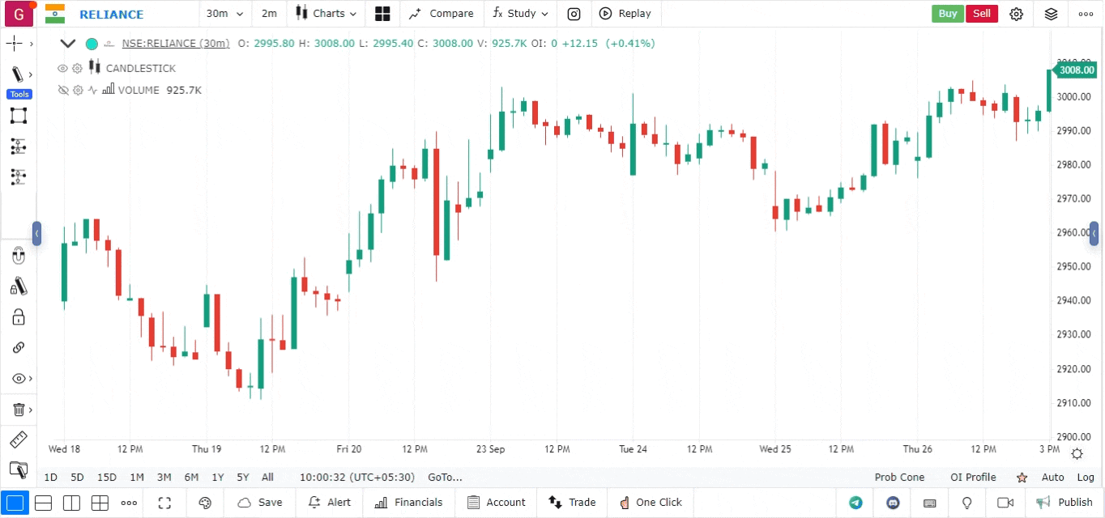
Task: Select the crosshair cursor tool
Action: pos(15,44)
